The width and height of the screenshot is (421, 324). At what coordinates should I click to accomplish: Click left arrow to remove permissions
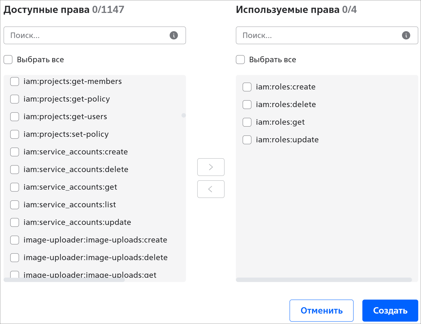tap(211, 189)
